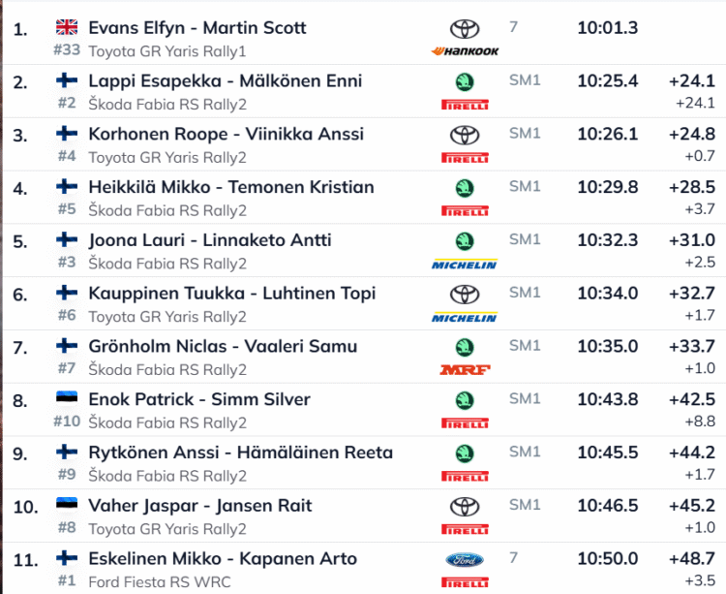Click the Škoda logo in Lappi Esapekka's row
726x594 pixels.
pyautogui.click(x=466, y=81)
